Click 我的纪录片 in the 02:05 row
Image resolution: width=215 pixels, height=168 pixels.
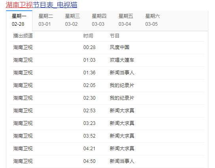point(122,85)
